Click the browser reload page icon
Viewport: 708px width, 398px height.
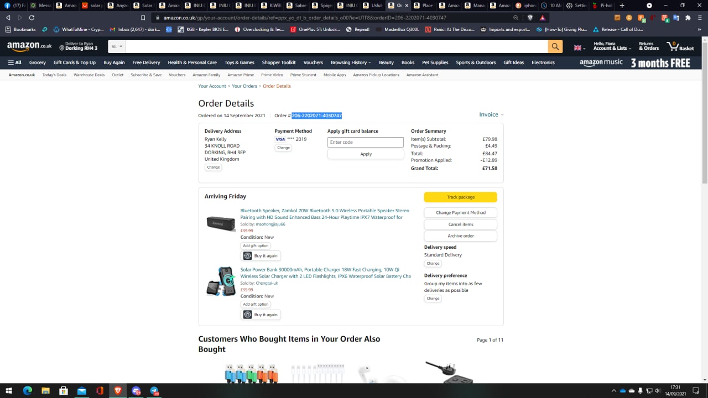32,18
